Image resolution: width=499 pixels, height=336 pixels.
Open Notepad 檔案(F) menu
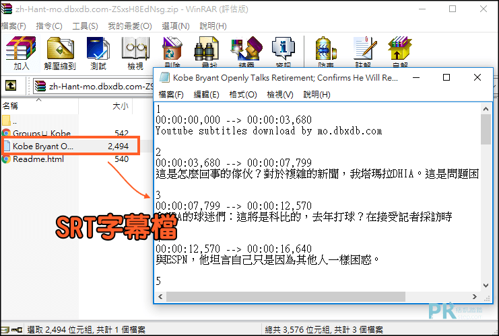(171, 95)
